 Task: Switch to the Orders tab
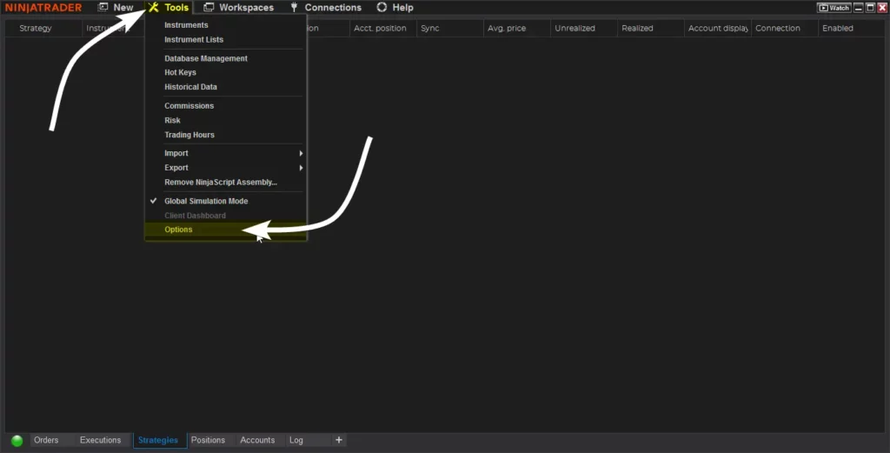[x=46, y=440]
